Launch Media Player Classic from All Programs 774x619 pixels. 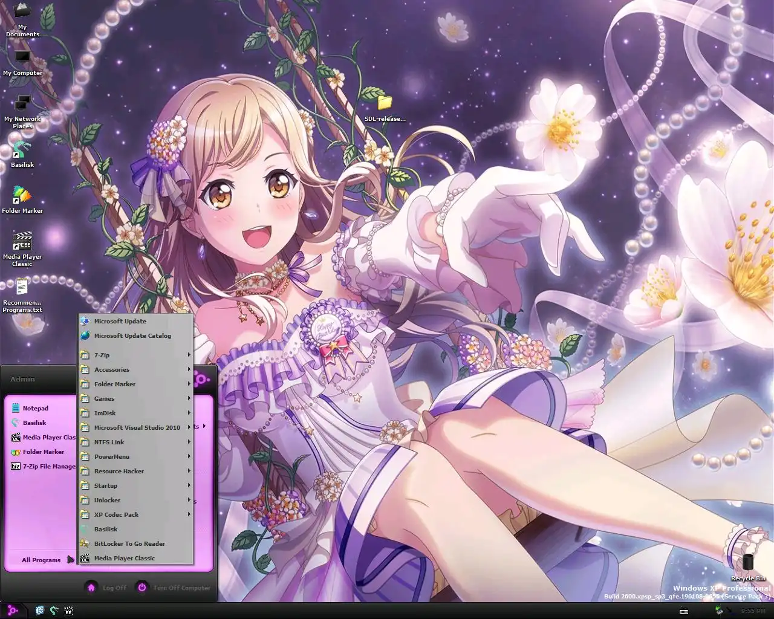135,558
